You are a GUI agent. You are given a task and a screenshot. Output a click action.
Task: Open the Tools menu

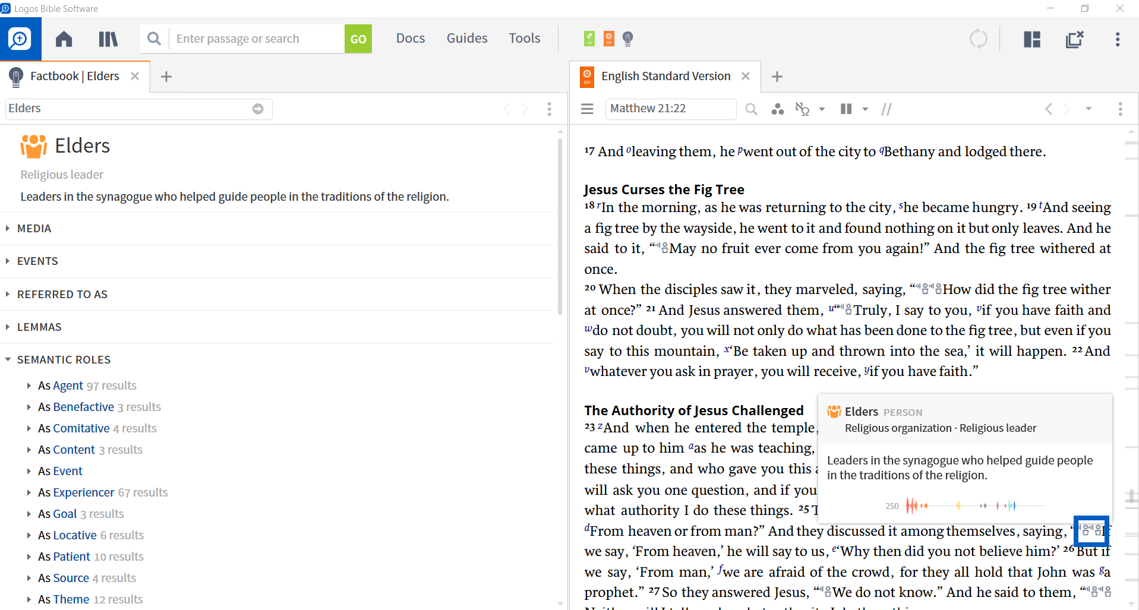pos(525,38)
